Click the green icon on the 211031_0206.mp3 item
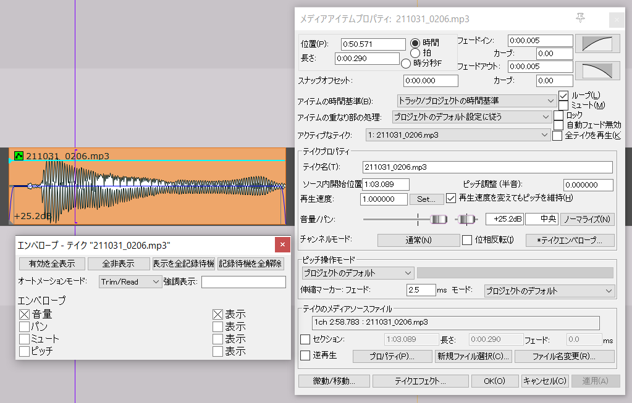Viewport: 632px width, 403px height. coord(18,156)
